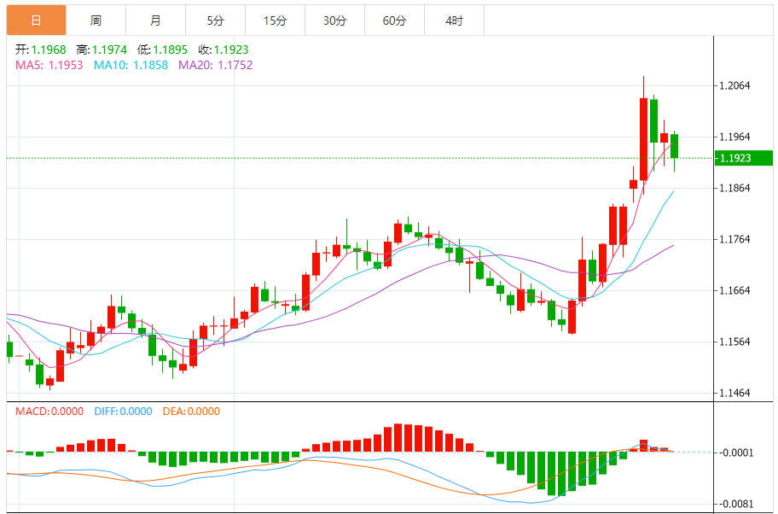Switch to the 4时 timeframe tab

(454, 20)
